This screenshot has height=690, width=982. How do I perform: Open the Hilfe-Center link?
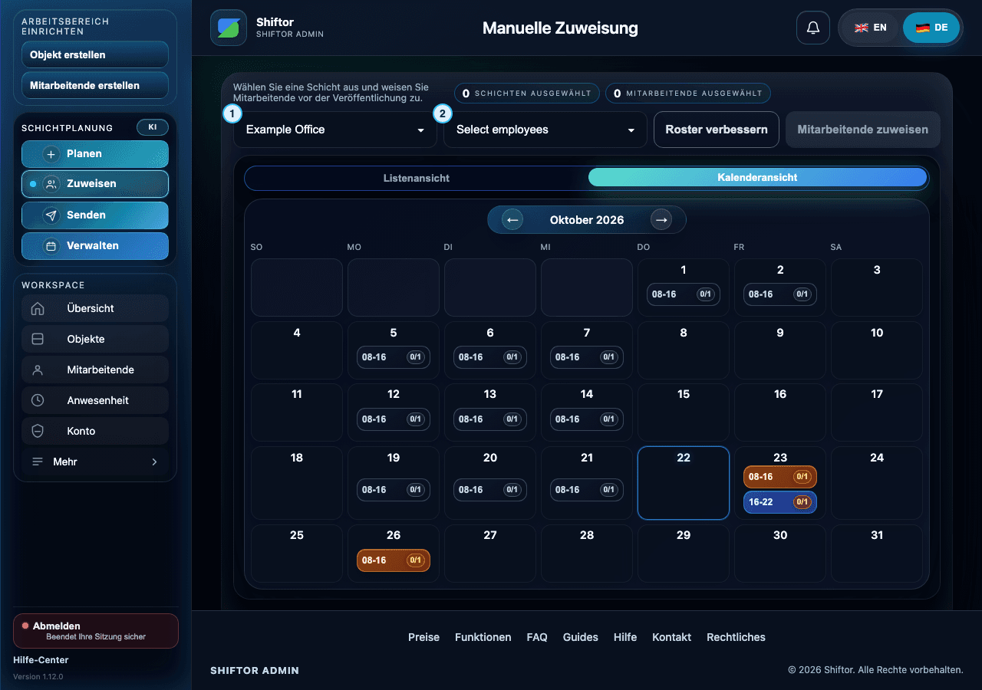(41, 660)
